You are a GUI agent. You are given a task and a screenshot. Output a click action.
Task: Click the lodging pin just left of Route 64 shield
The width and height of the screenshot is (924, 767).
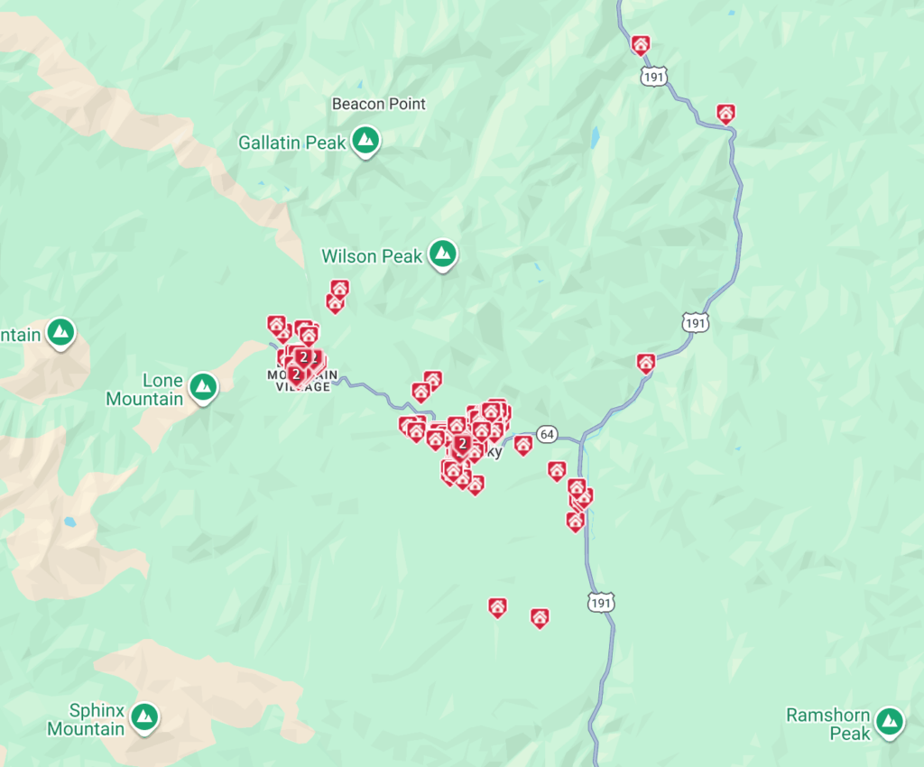[x=522, y=446]
